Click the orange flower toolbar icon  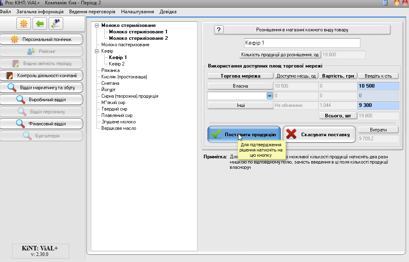pyautogui.click(x=24, y=24)
